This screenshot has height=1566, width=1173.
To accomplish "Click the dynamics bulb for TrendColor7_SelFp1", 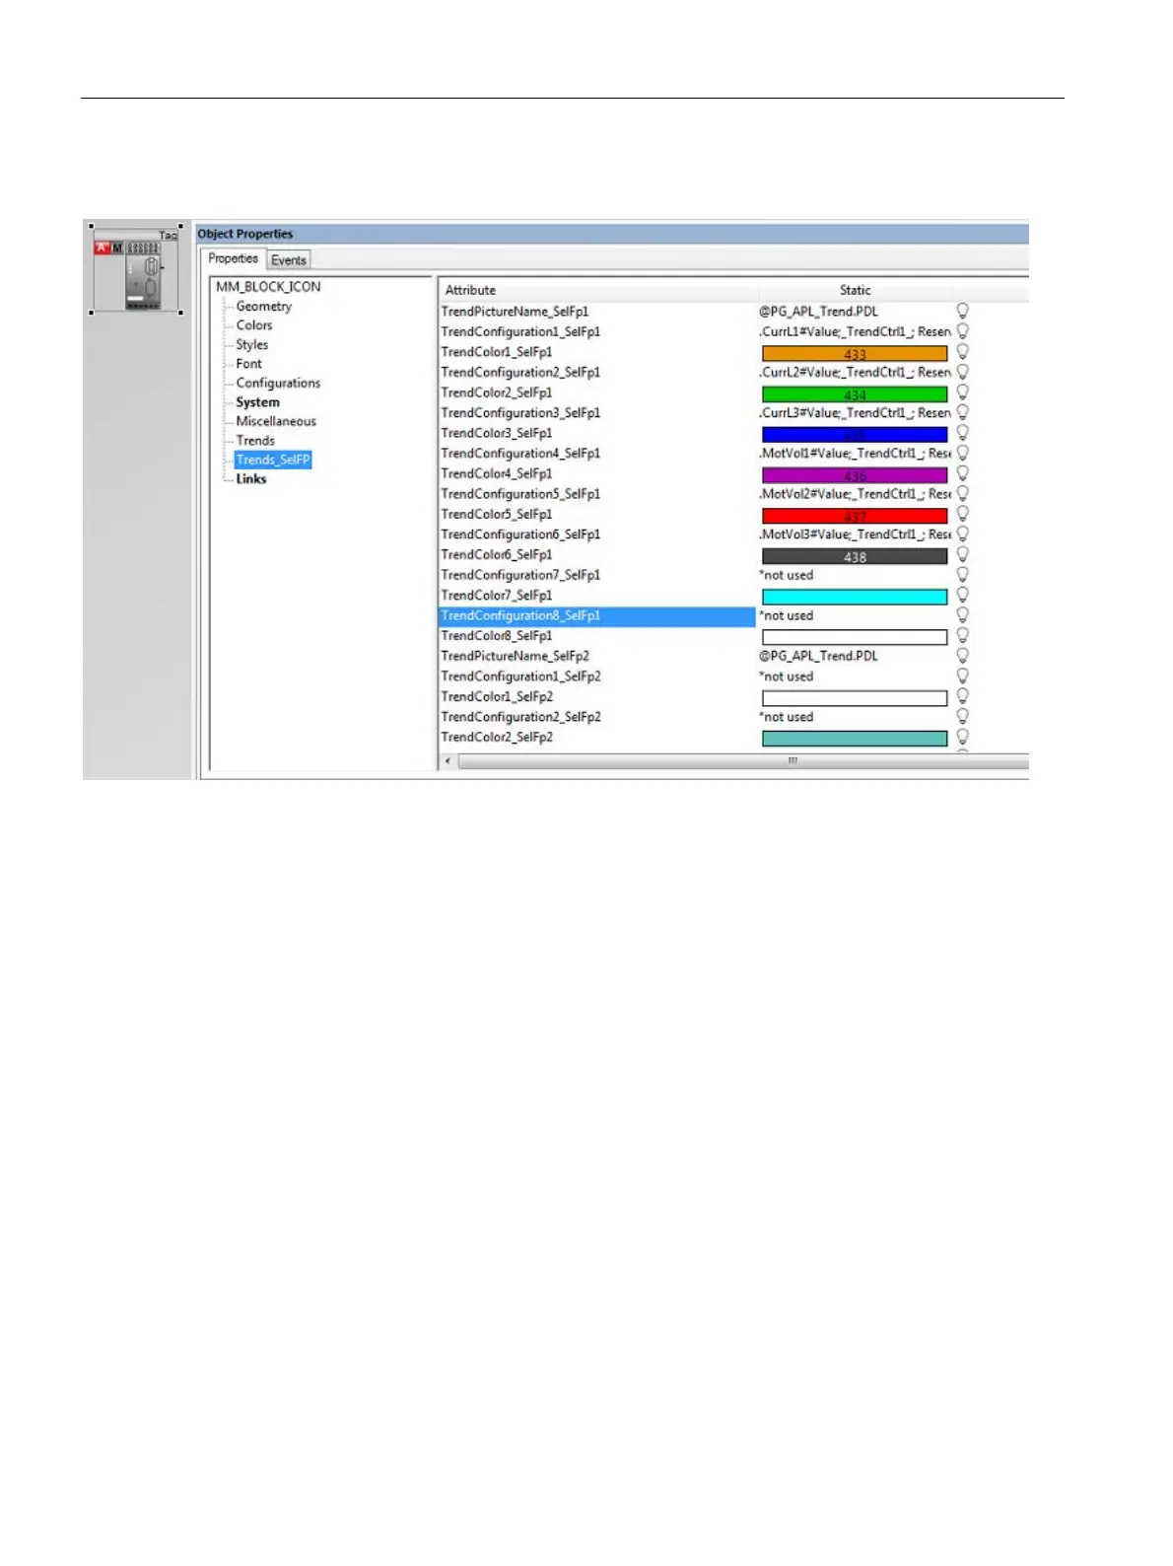I will (x=962, y=595).
